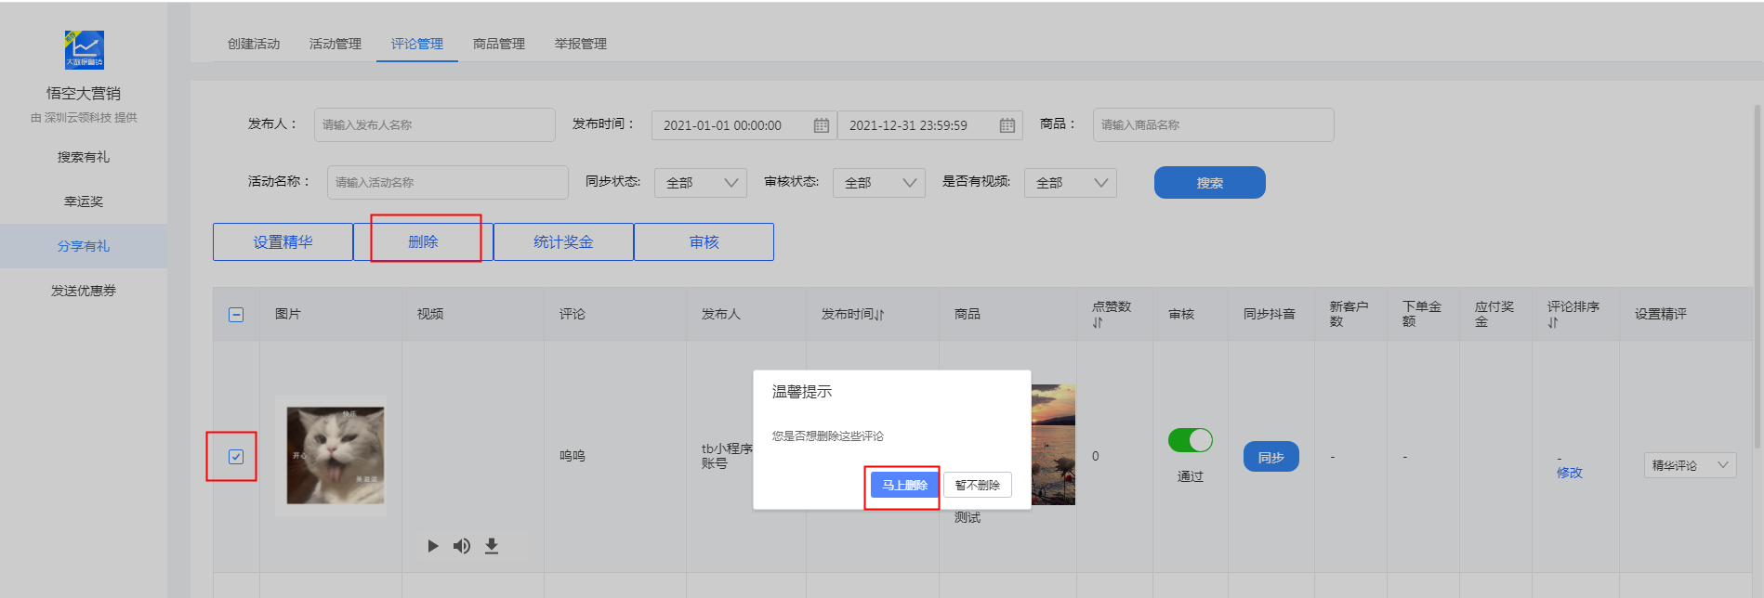Click the 同步 button in the row
Screen dimensions: 1764x598
click(1271, 457)
